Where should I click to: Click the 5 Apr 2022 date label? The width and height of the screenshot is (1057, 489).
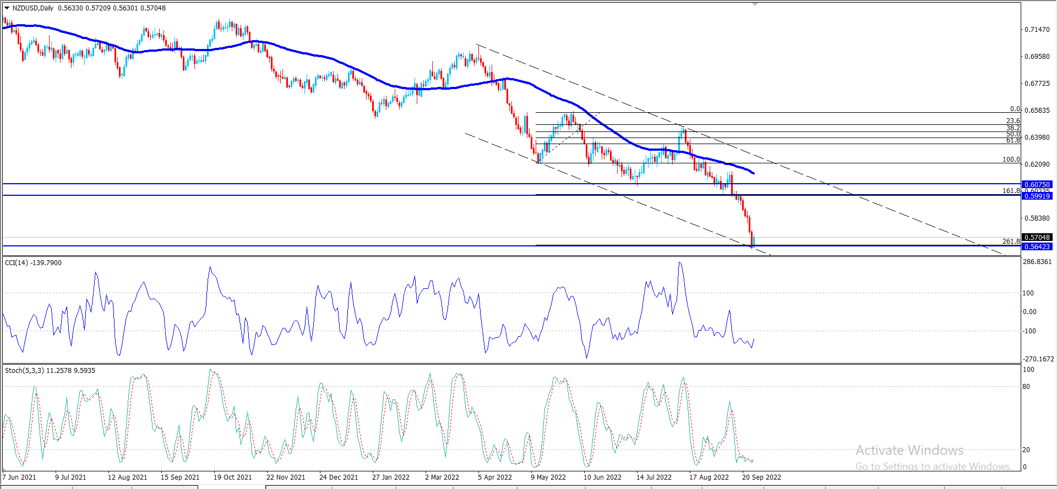pyautogui.click(x=495, y=477)
